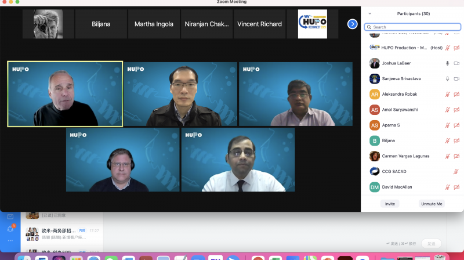Open 欧米-商务部招 chat in background window
This screenshot has height=260, width=464.
[x=62, y=234]
